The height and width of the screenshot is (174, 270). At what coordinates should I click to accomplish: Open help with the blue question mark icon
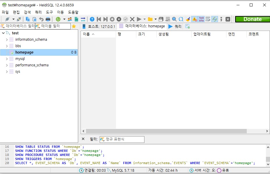point(92,19)
